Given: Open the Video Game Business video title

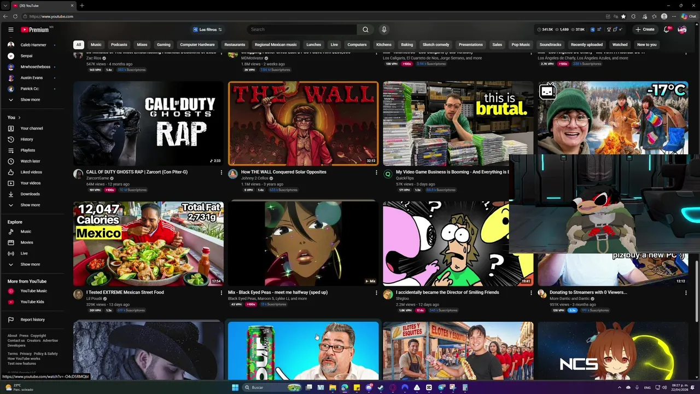Looking at the screenshot, I should click(x=452, y=172).
